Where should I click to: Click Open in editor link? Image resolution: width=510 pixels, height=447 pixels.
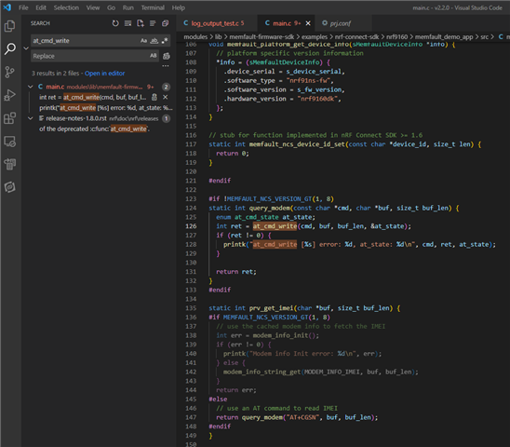pos(105,74)
